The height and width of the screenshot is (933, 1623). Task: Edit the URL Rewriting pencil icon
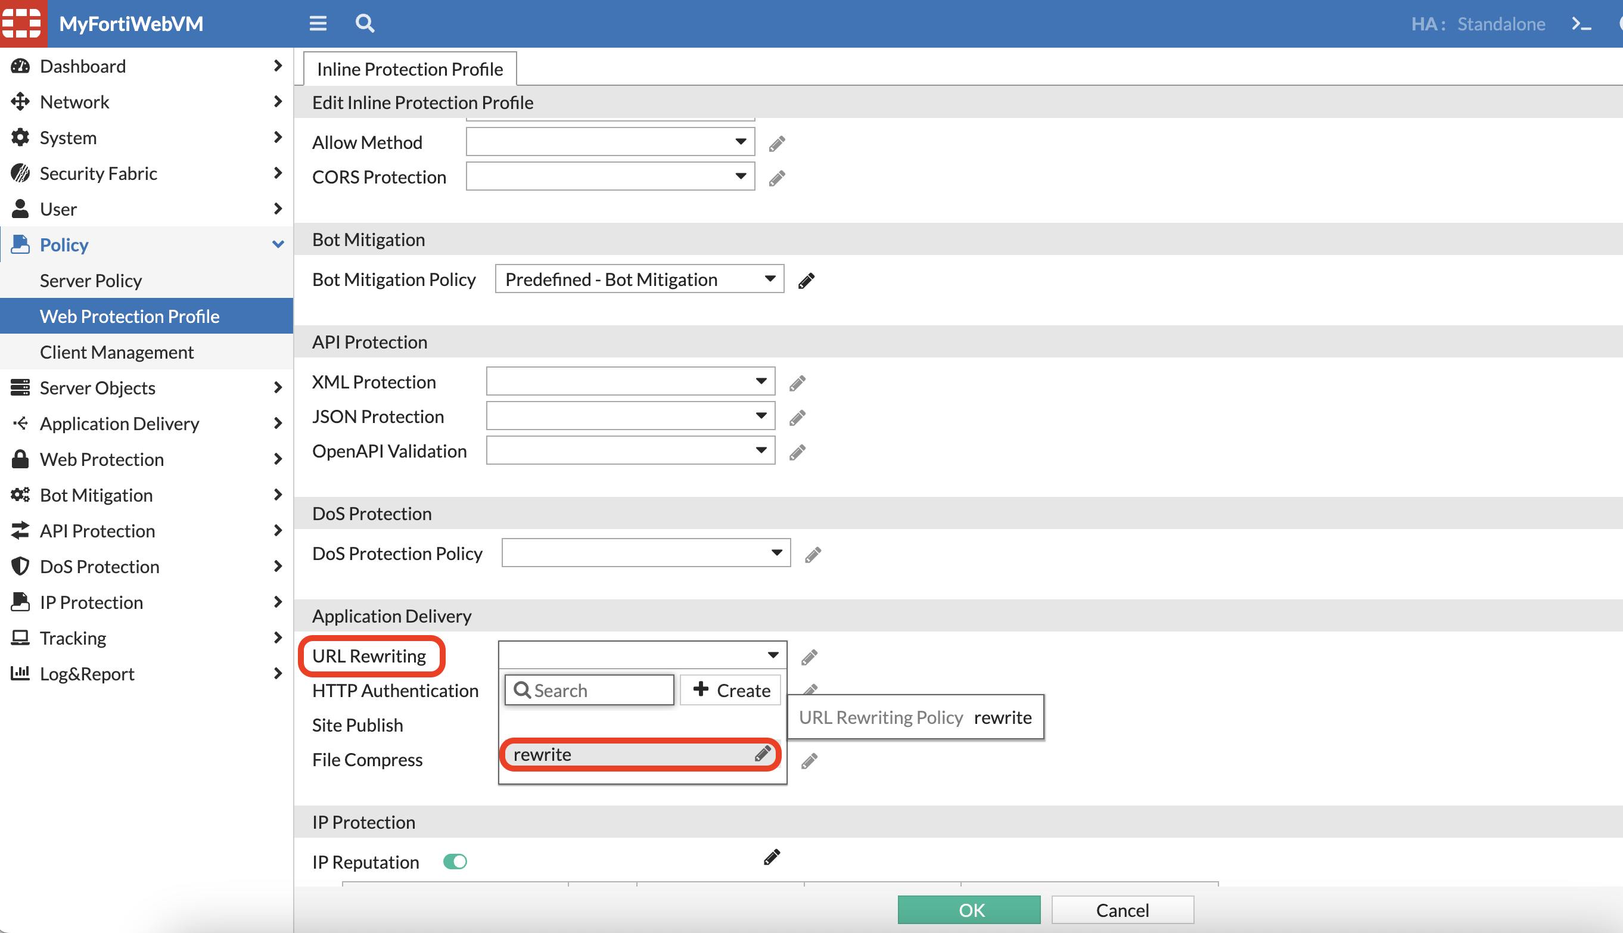coord(809,657)
